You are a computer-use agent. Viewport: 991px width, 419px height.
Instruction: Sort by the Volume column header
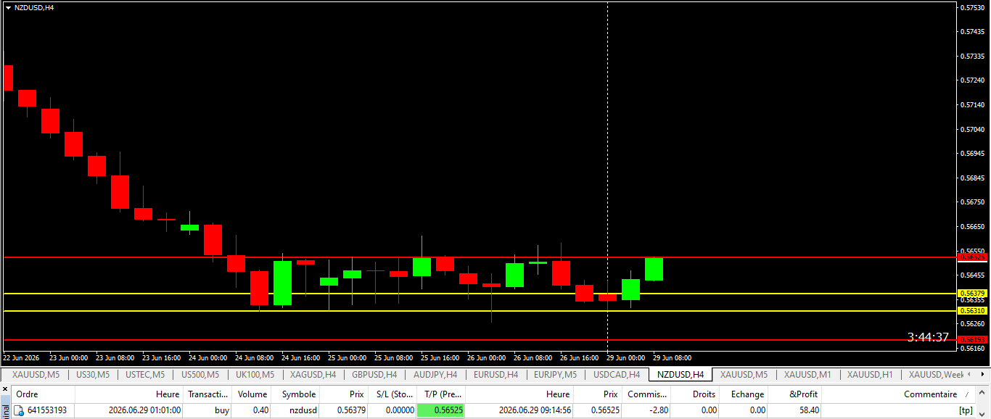[x=252, y=394]
